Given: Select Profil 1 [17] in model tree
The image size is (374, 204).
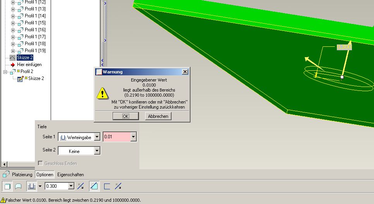Looking at the screenshot, I should tap(35, 37).
